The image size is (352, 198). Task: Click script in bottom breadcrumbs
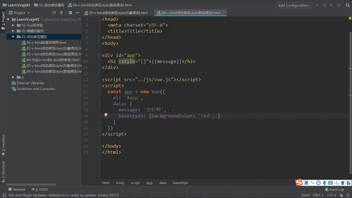tap(135, 183)
